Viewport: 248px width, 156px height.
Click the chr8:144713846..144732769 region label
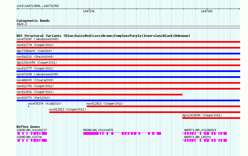(38, 6)
